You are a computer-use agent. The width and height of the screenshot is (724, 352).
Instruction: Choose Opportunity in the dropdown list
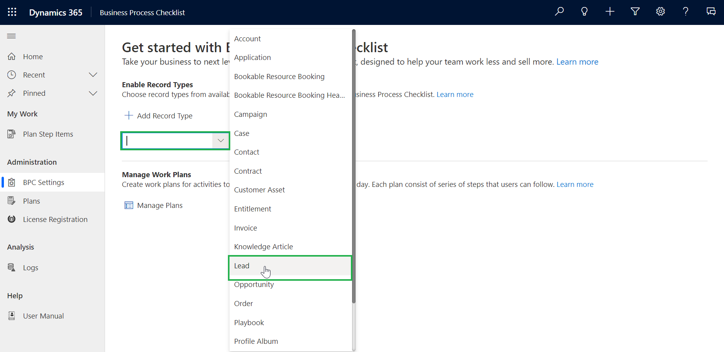coord(290,285)
